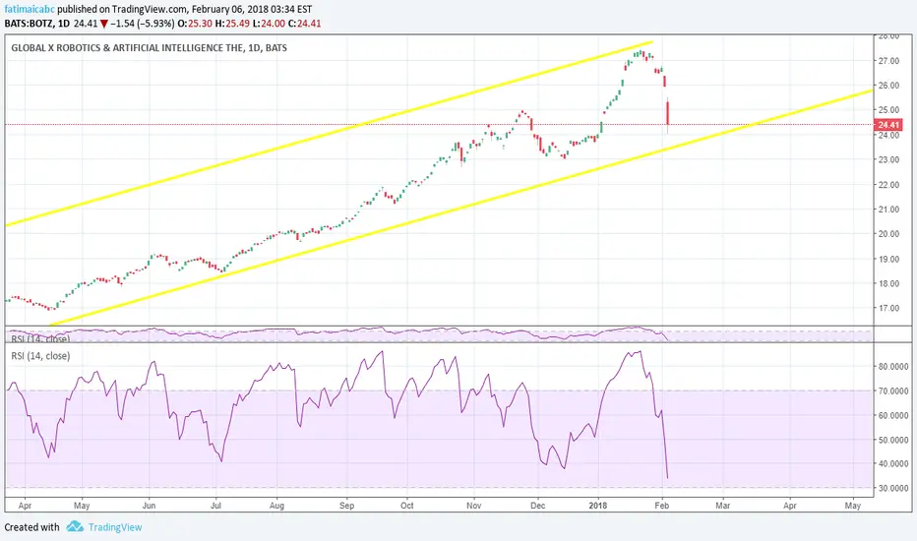This screenshot has height=541, width=917.
Task: Click the Nov label on time axis
Action: coord(473,506)
